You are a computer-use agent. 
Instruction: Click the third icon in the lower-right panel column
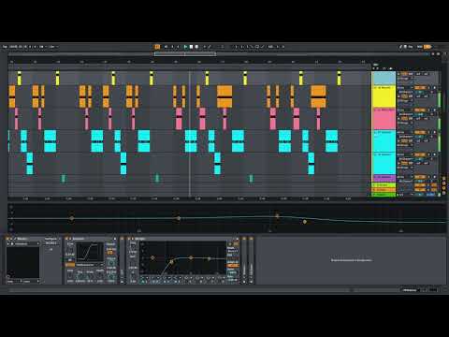coord(444,189)
